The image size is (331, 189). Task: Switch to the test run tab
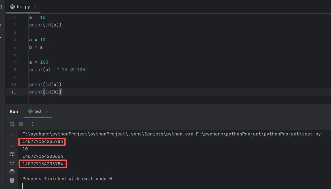coord(38,112)
